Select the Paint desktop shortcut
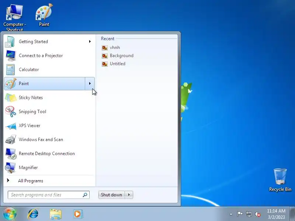The height and width of the screenshot is (221, 295). point(44,15)
